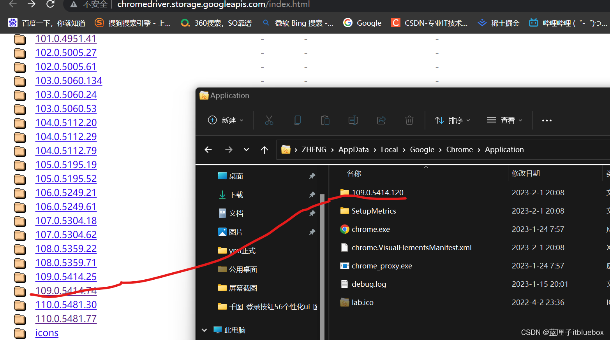Click the not-secure warning icon in address bar
Image resolution: width=610 pixels, height=340 pixels.
pos(73,4)
